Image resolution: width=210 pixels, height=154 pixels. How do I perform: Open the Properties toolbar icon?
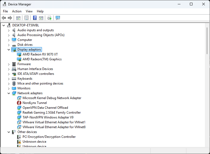pyautogui.click(x=26, y=18)
